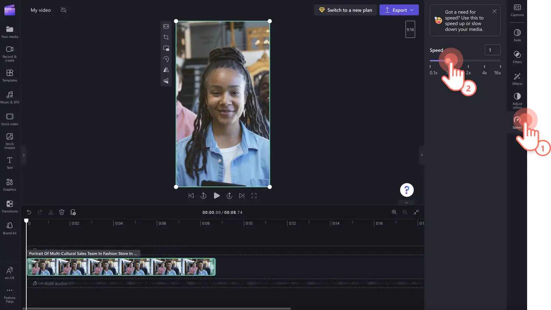
Task: Open Adjust colors tab
Action: (x=517, y=101)
